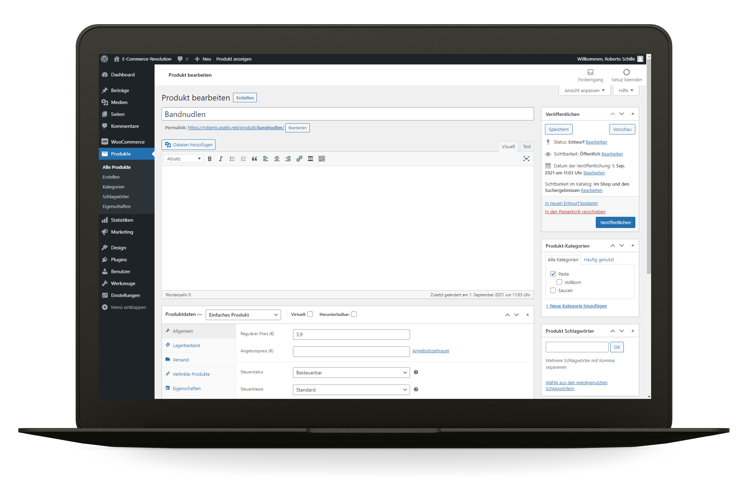Image resolution: width=751 pixels, height=484 pixels.
Task: Uncheck the Pasta category
Action: [553, 274]
